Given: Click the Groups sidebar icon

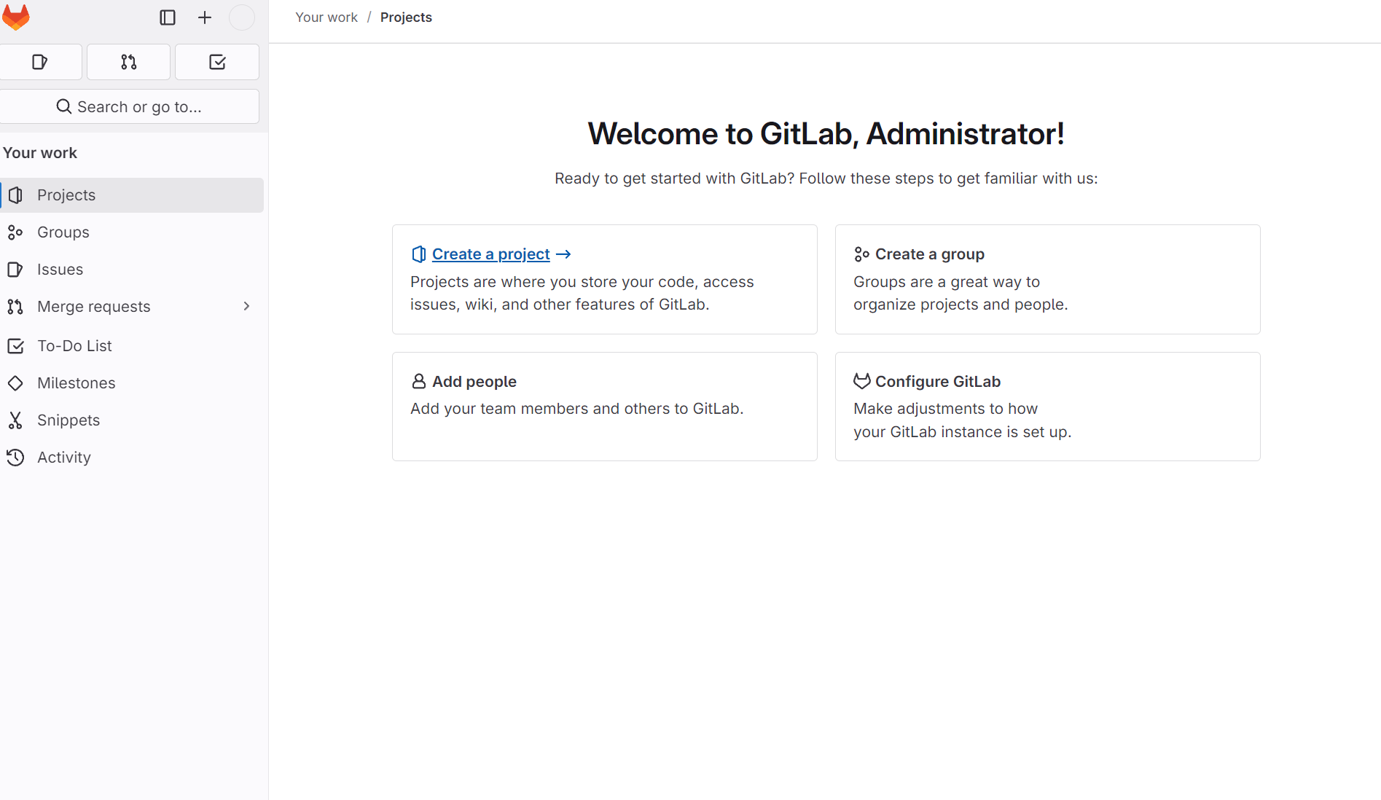Looking at the screenshot, I should tap(15, 232).
